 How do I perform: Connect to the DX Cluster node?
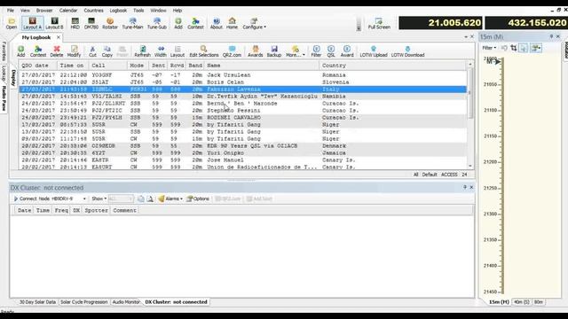pos(25,198)
